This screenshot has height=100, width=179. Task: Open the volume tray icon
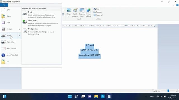pos(161,96)
